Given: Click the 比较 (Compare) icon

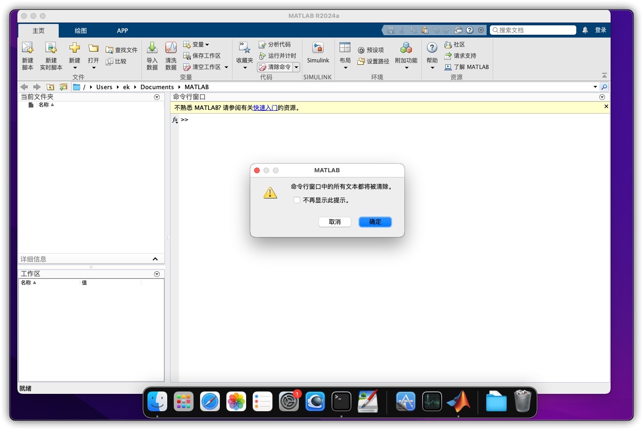Looking at the screenshot, I should (109, 61).
